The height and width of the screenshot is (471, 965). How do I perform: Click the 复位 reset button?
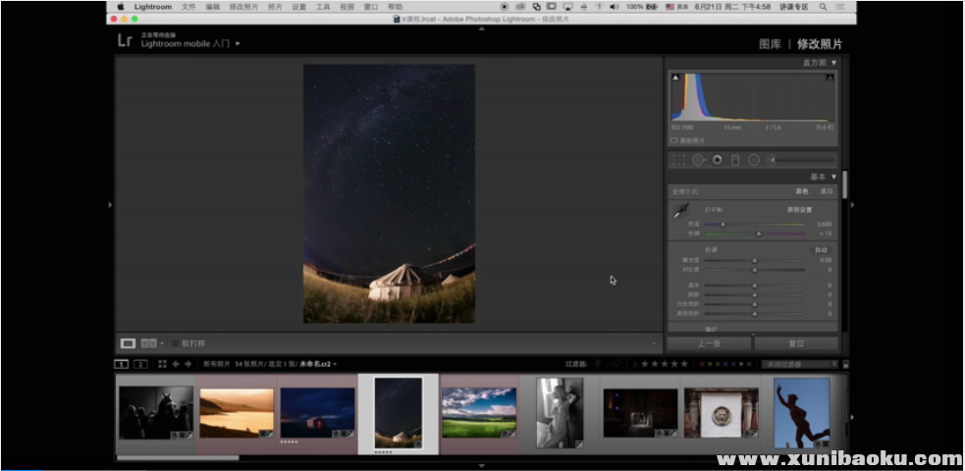click(x=796, y=343)
